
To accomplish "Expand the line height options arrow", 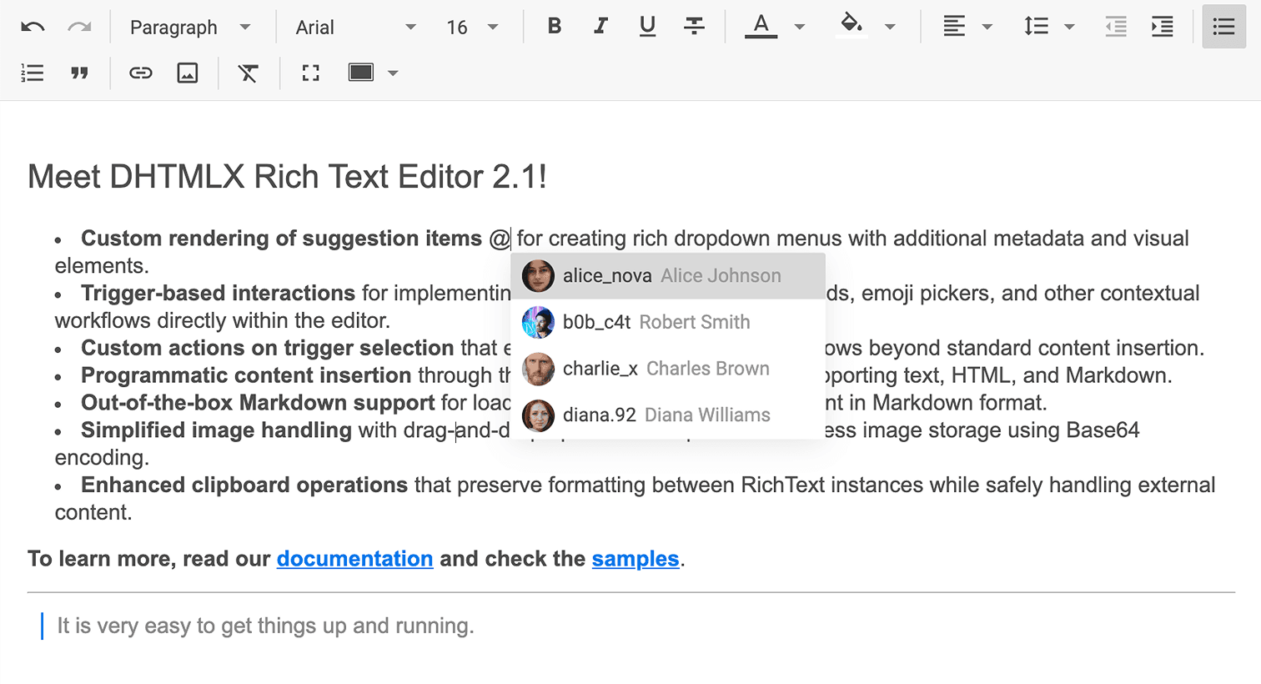I will point(1069,28).
